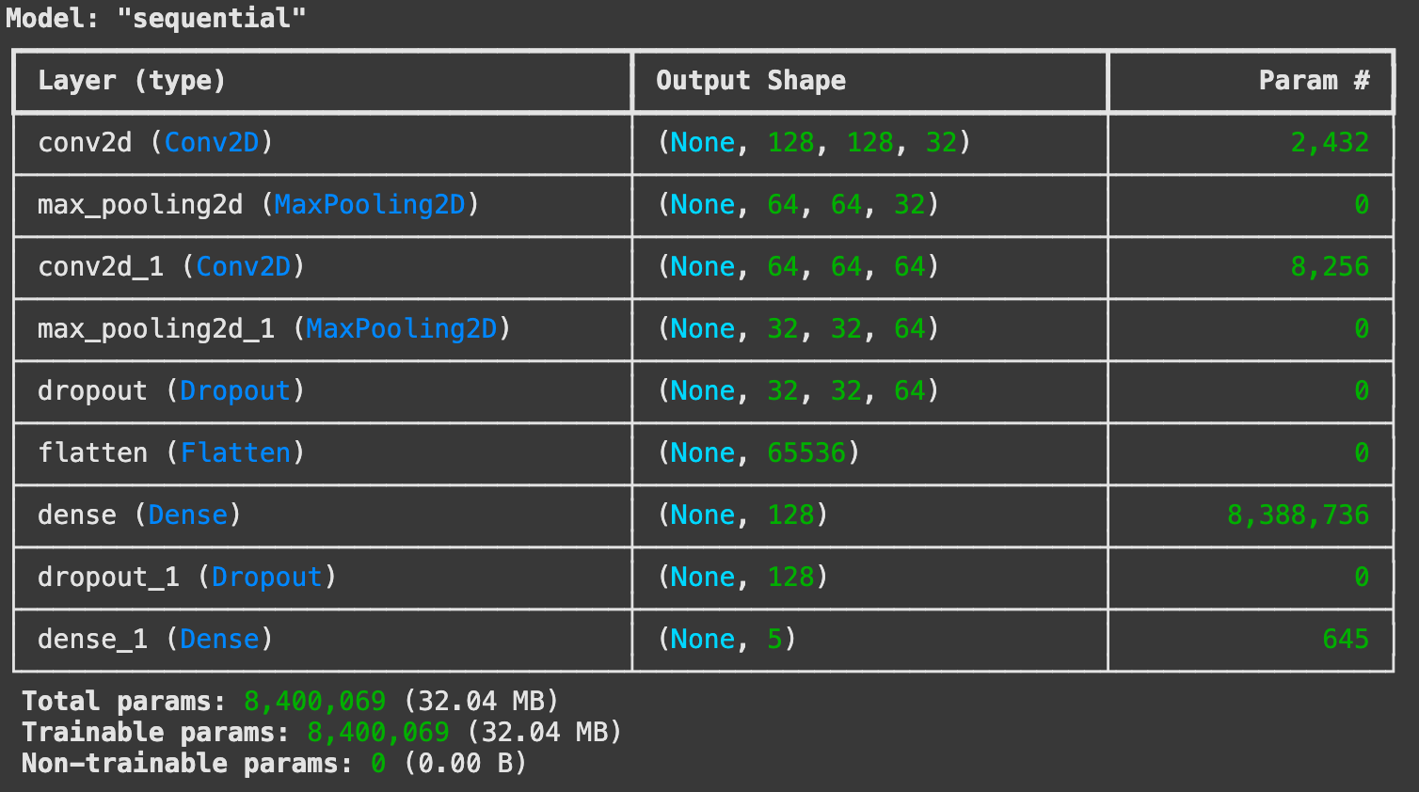
Task: Select the dense (Dense) layer row
Action: point(703,515)
